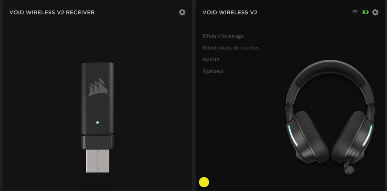Image resolution: width=387 pixels, height=191 pixels.
Task: Open the VOID Wireless V2 Receiver settings gear
Action: coord(182,12)
